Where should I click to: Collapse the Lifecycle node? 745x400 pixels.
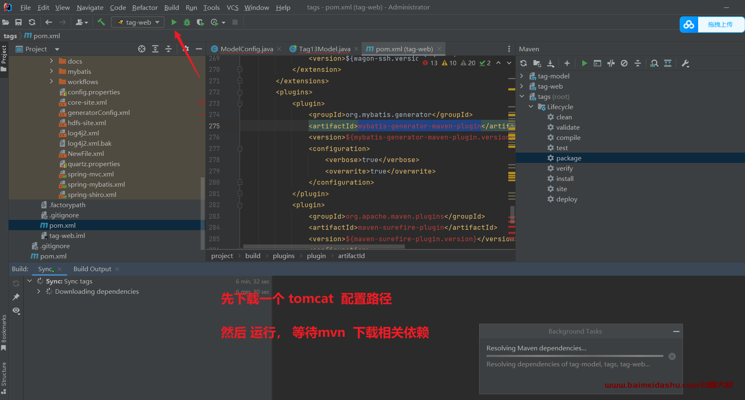pos(531,107)
